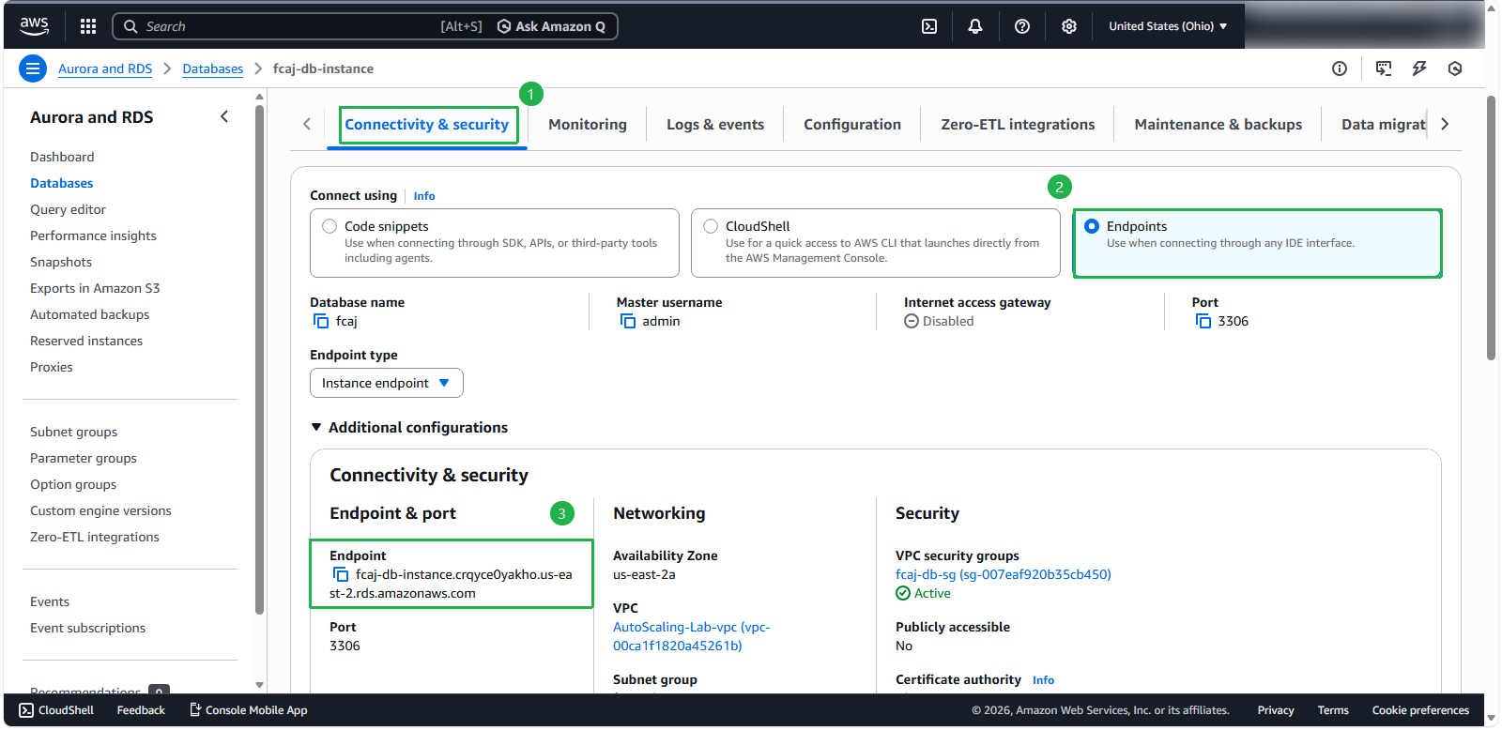Open Databases in sidebar
The image size is (1502, 730).
click(62, 183)
